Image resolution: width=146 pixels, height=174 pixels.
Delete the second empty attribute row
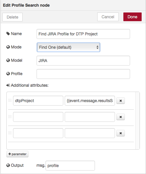120,117
